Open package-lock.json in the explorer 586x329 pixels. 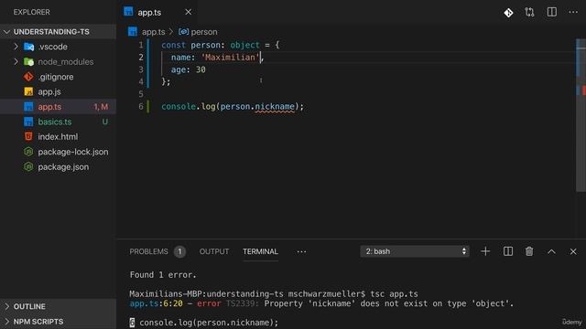73,152
